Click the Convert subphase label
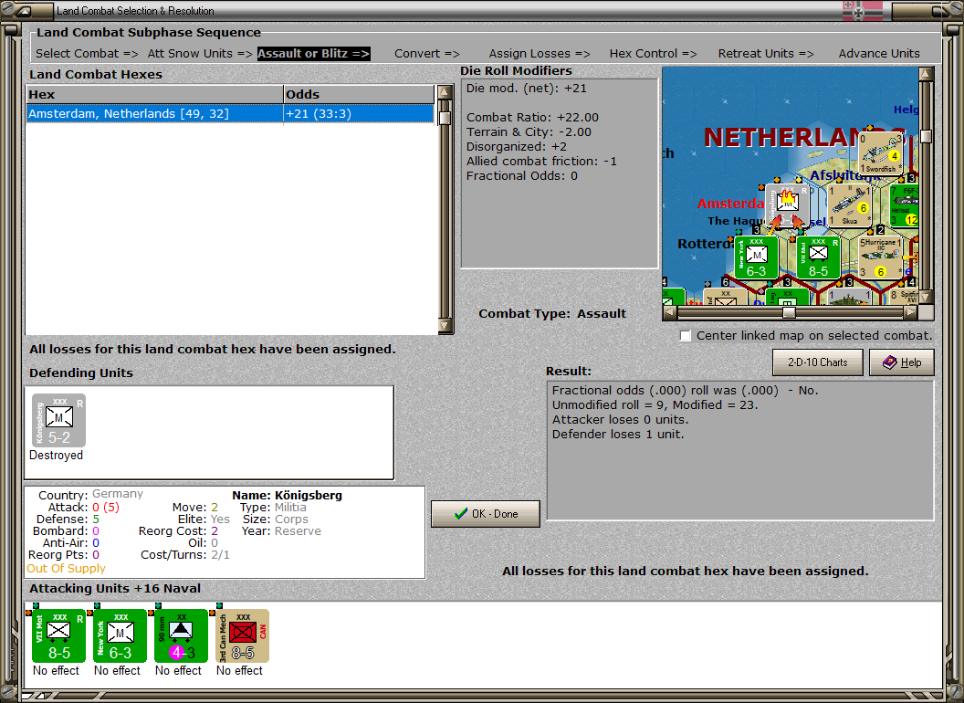Image resolution: width=964 pixels, height=703 pixels. tap(426, 54)
